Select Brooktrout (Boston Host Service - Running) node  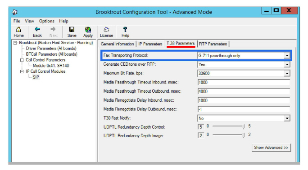tap(56, 43)
